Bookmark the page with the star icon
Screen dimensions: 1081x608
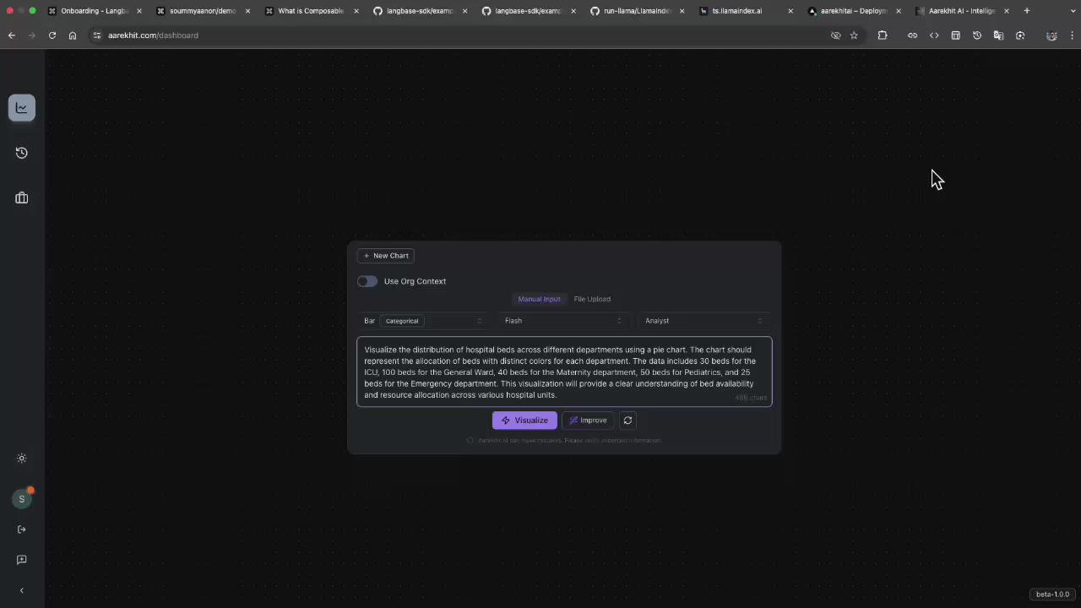[x=854, y=35]
